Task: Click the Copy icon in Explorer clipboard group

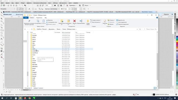Action: point(38,21)
